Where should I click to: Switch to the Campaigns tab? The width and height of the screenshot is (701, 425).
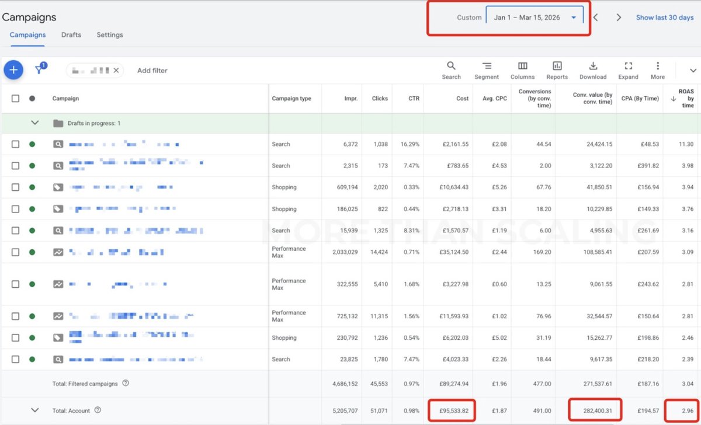[x=27, y=34]
